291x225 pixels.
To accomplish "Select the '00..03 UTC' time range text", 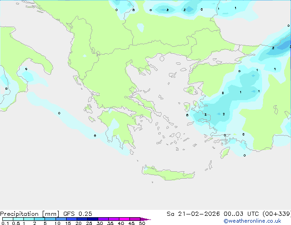I will (x=241, y=214).
